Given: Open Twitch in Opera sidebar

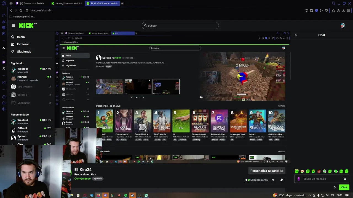Looking at the screenshot, I should click(x=4, y=62).
